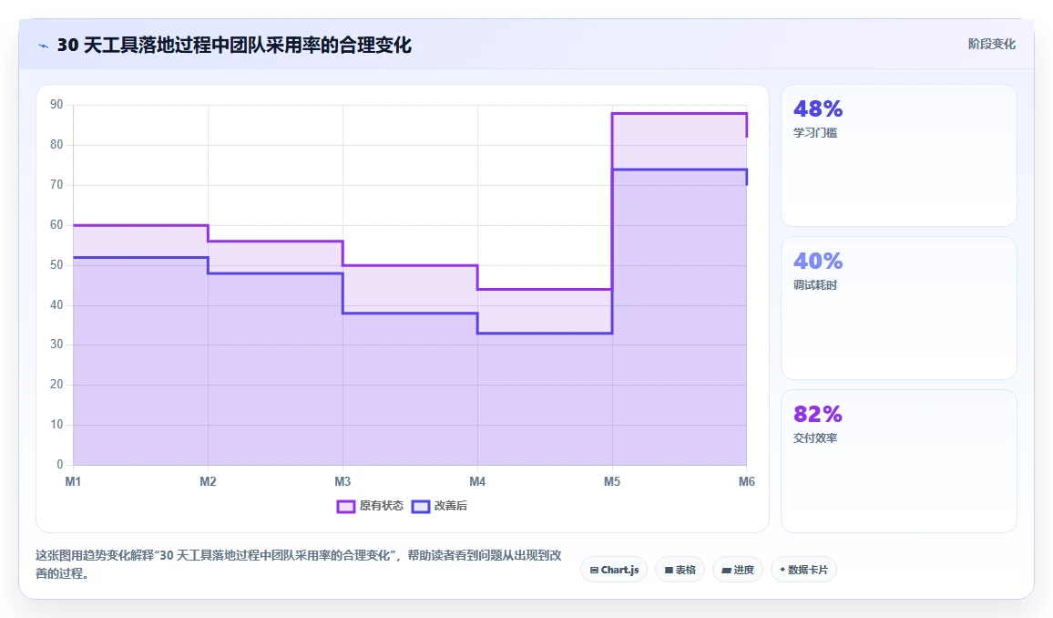Click the Chart.js tag
This screenshot has height=618, width=1053.
(x=614, y=570)
